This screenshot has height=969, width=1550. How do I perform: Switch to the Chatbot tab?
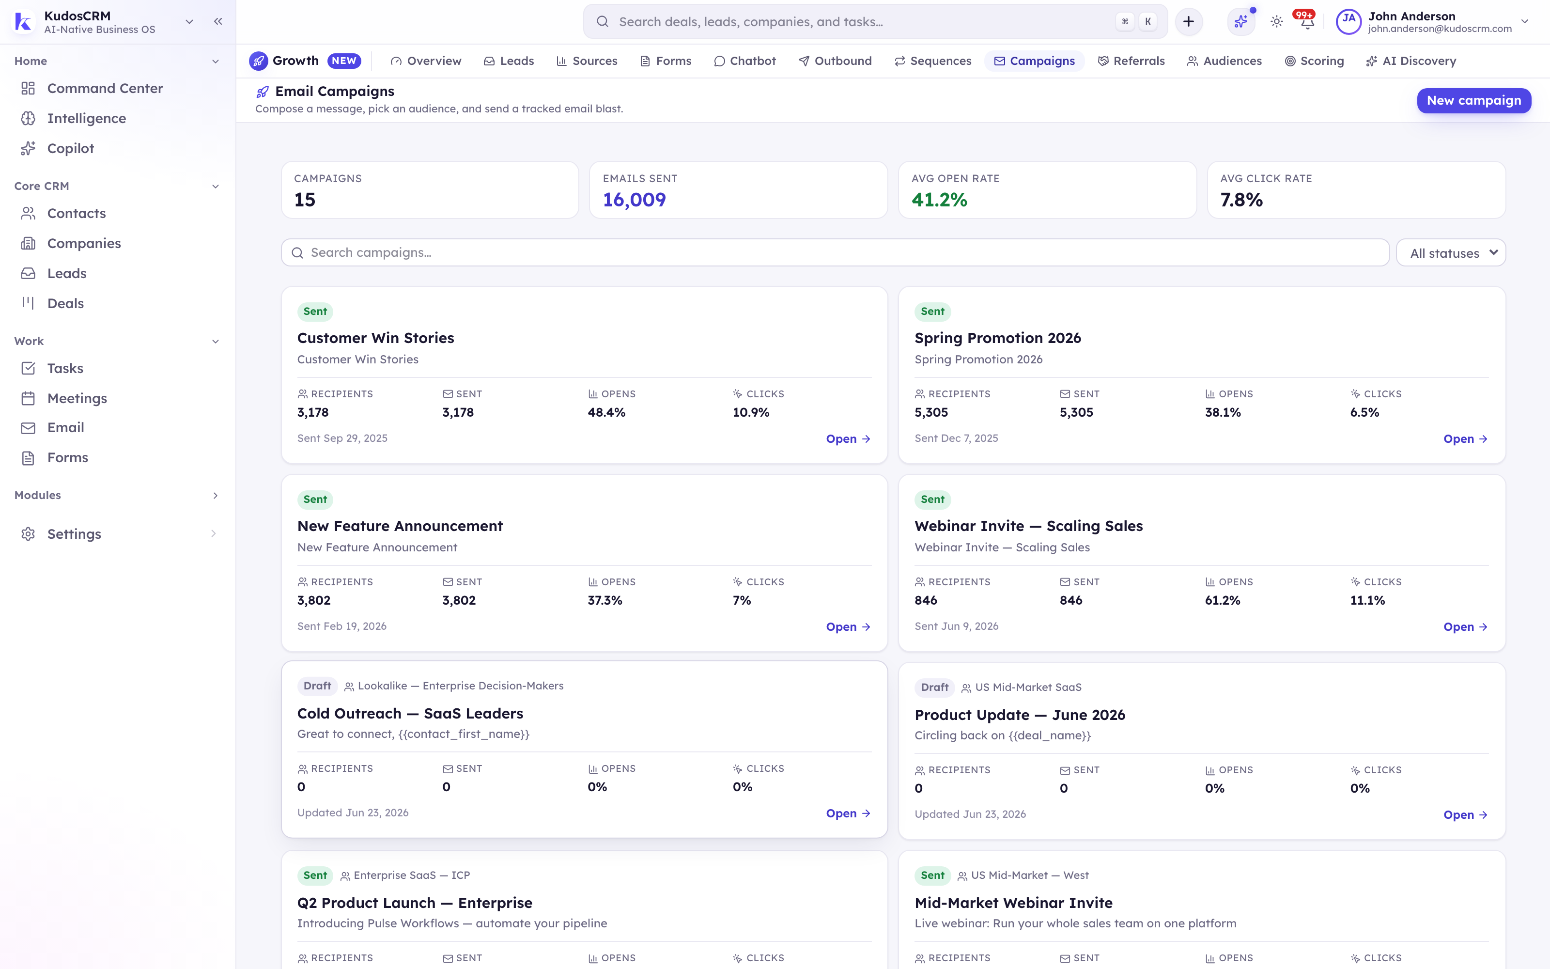(x=745, y=61)
